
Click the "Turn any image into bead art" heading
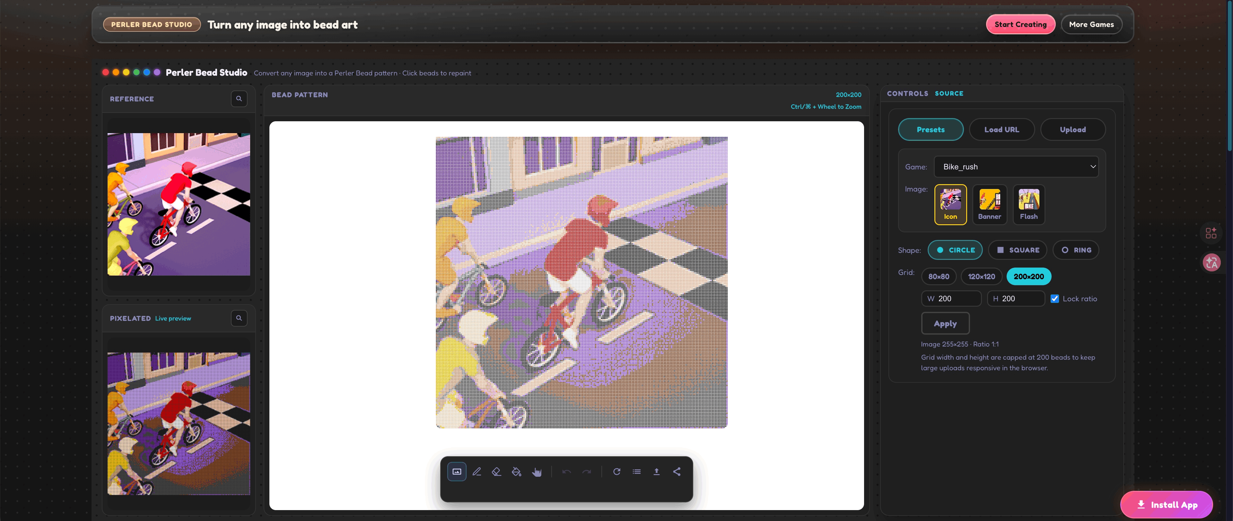(x=283, y=25)
